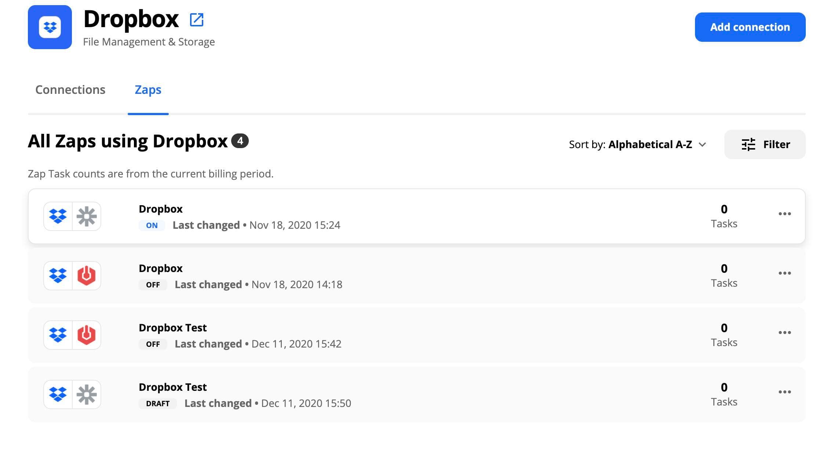Screen dimensions: 830x459
Task: Open Dropbox Test zap changed 15:50
Action: tap(417, 394)
